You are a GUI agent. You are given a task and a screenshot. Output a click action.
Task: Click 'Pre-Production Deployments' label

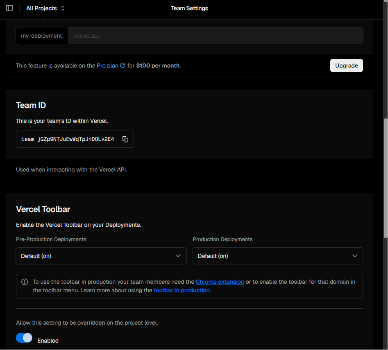coord(51,239)
